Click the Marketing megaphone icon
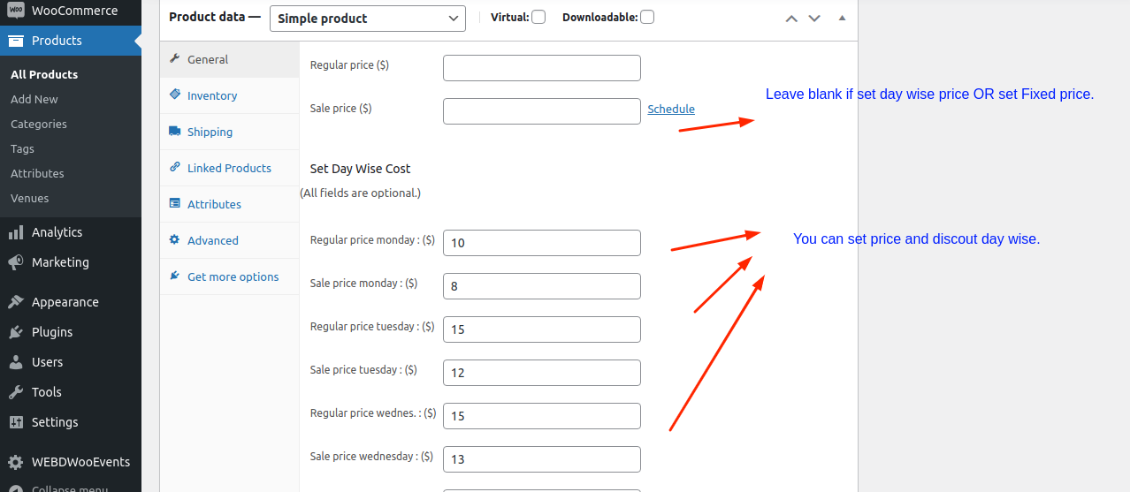The height and width of the screenshot is (492, 1130). click(16, 262)
